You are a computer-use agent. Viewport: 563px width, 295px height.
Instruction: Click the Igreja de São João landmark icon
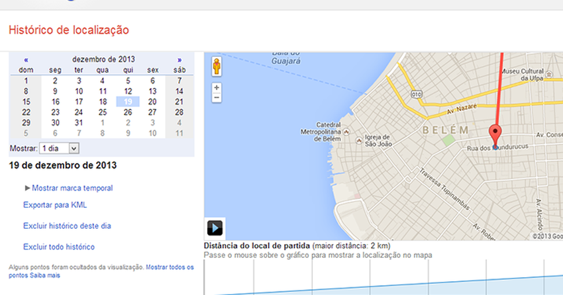click(359, 141)
